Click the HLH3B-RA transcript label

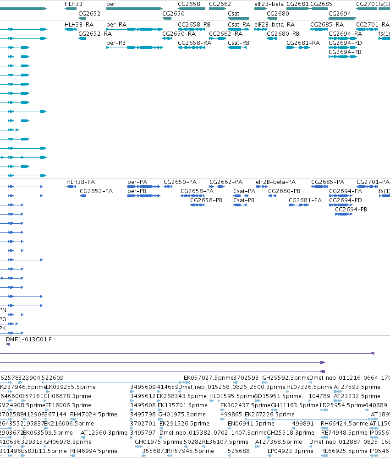point(79,25)
